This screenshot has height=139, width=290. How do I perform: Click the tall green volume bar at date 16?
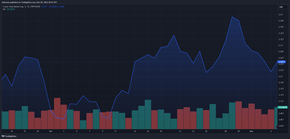(x=148, y=114)
